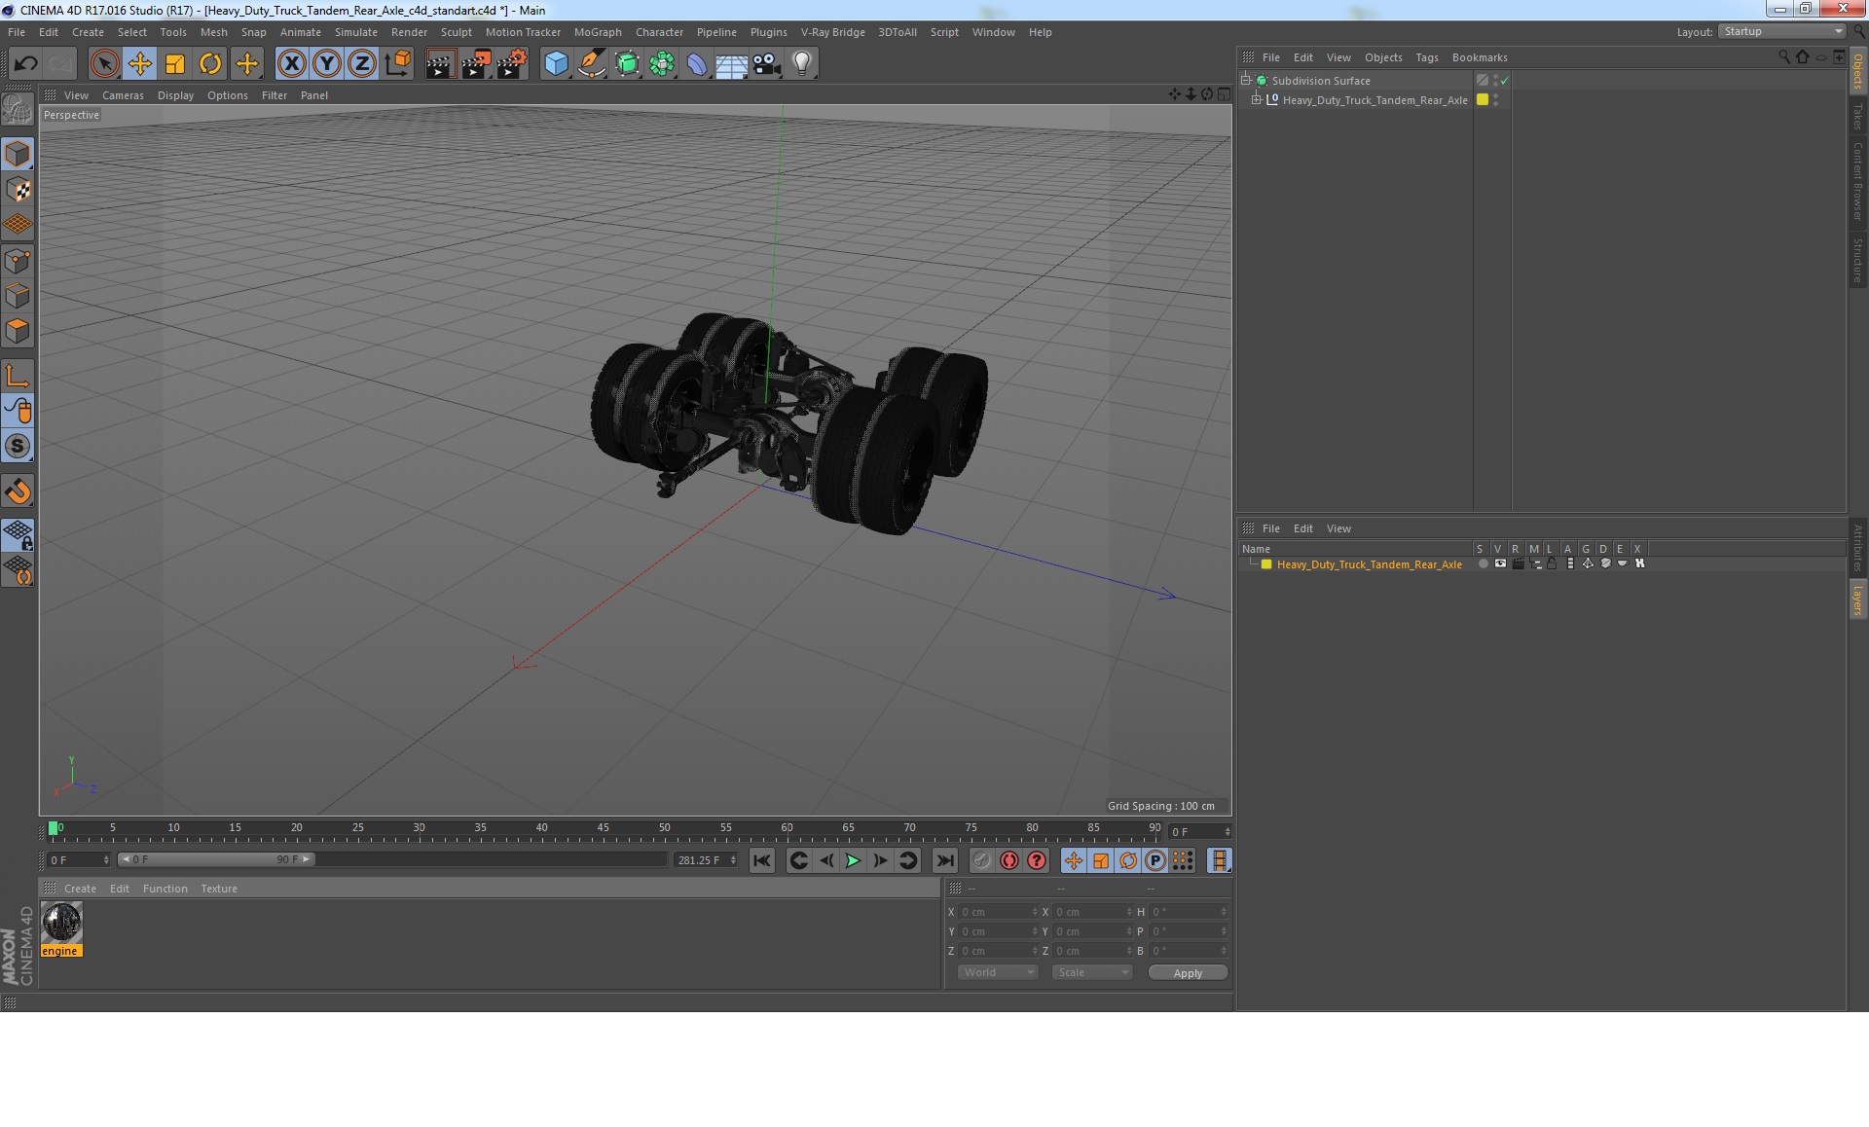Click the preview range slider bar
1869x1127 pixels.
point(215,859)
